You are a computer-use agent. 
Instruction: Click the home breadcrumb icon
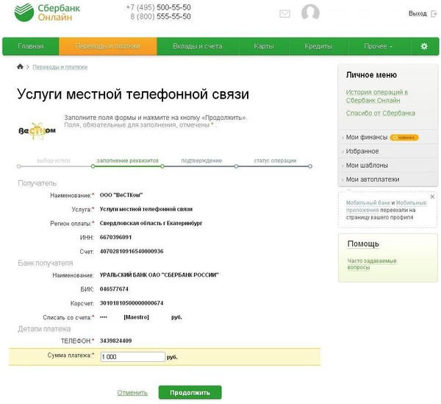pos(20,66)
